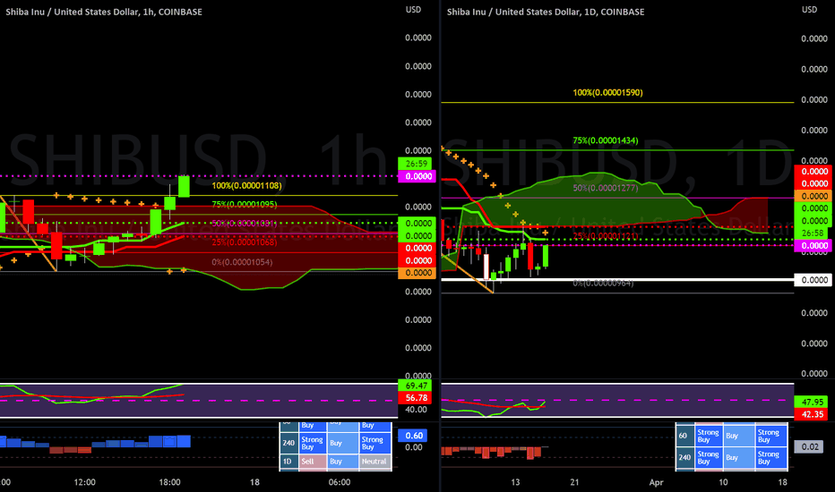Viewport: 835px width, 492px height.
Task: Click the 06:00 time axis label
Action: [340, 482]
